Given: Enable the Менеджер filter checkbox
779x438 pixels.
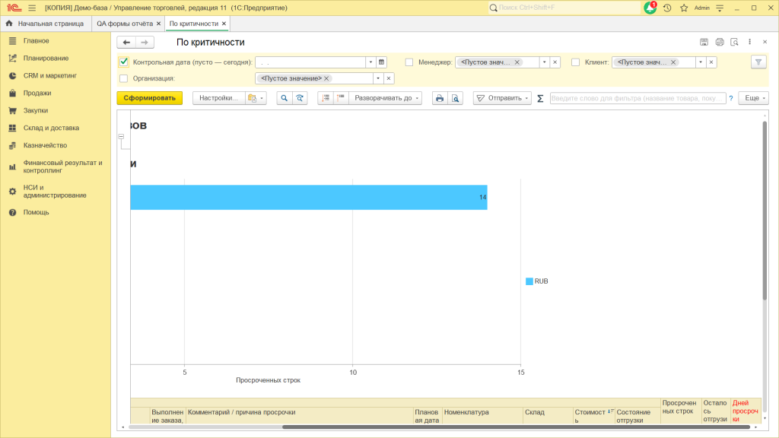Looking at the screenshot, I should 409,62.
